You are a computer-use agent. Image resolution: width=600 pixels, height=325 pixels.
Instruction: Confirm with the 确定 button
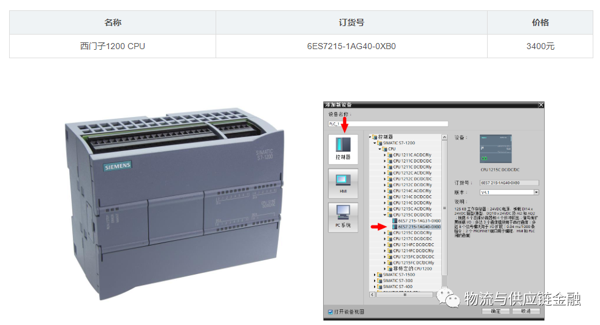(496, 311)
